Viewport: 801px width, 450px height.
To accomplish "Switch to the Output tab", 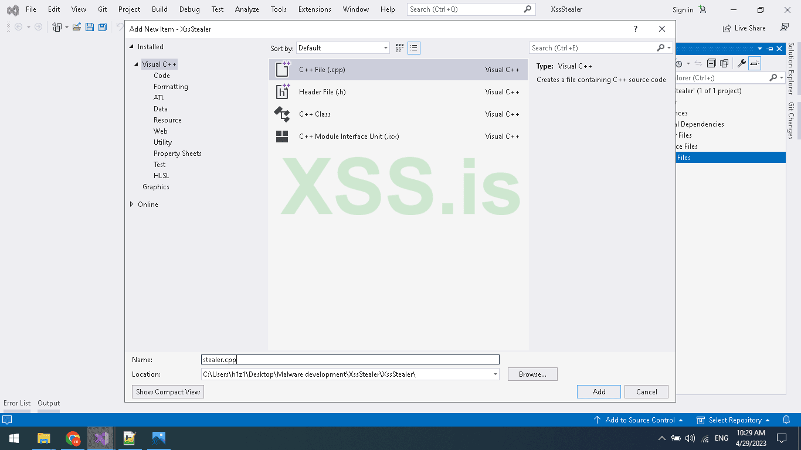I will 49,403.
